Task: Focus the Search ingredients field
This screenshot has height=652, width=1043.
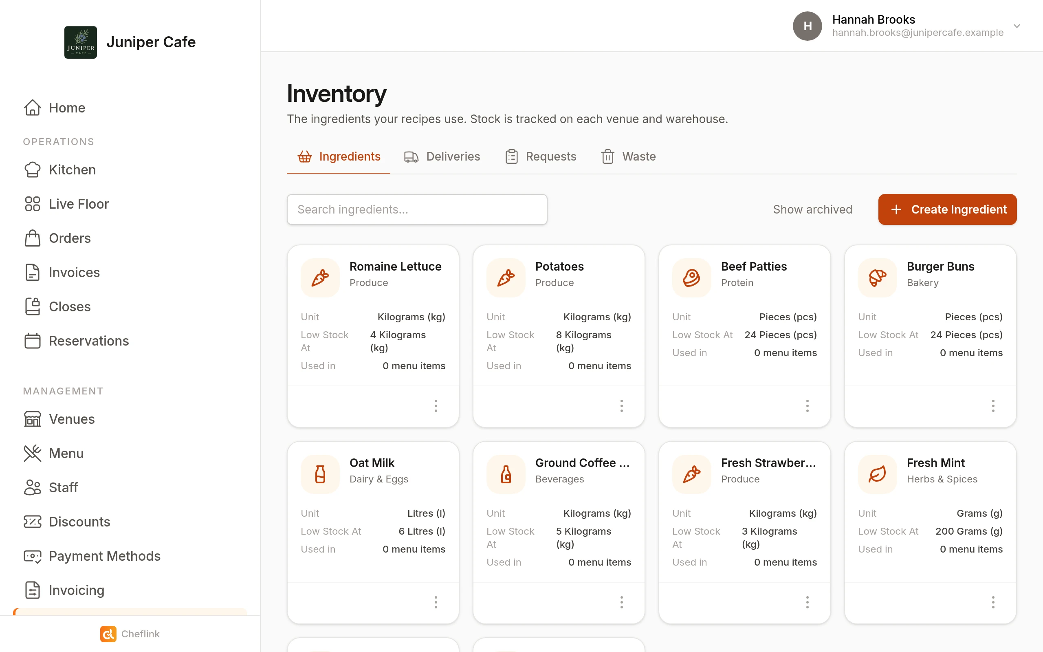Action: (x=417, y=209)
